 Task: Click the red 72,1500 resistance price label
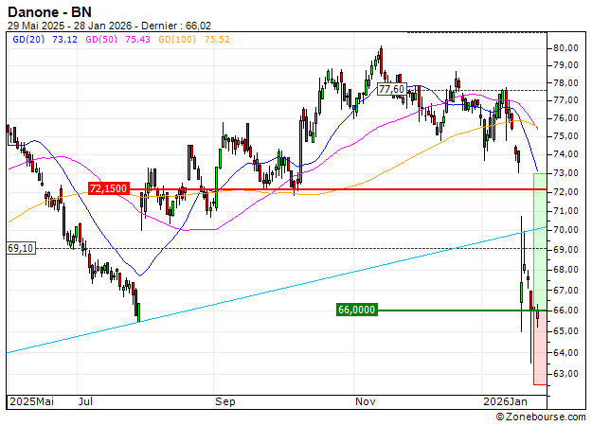coord(107,189)
